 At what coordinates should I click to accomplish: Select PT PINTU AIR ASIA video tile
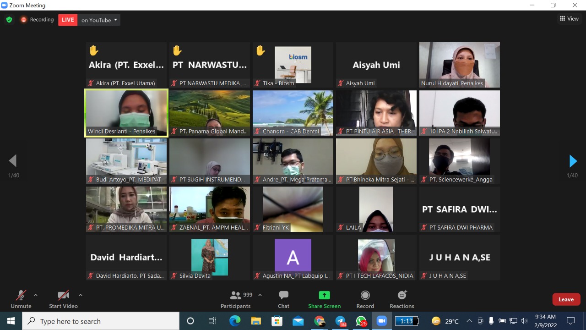pyautogui.click(x=376, y=113)
